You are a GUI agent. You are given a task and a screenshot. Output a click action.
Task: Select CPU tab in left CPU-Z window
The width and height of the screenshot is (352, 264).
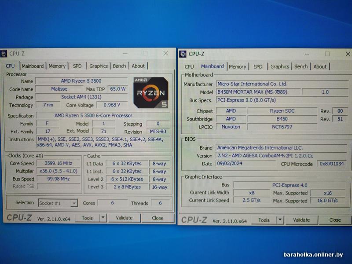10,66
